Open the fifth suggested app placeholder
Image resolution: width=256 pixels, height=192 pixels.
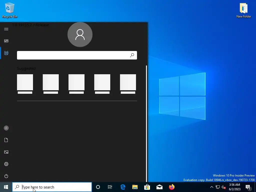pyautogui.click(x=128, y=84)
